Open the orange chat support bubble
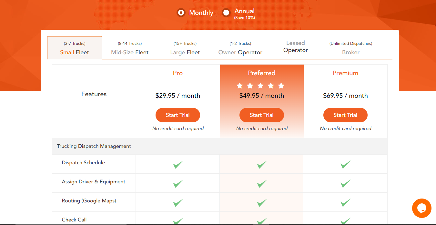This screenshot has height=225, width=436. tap(421, 208)
